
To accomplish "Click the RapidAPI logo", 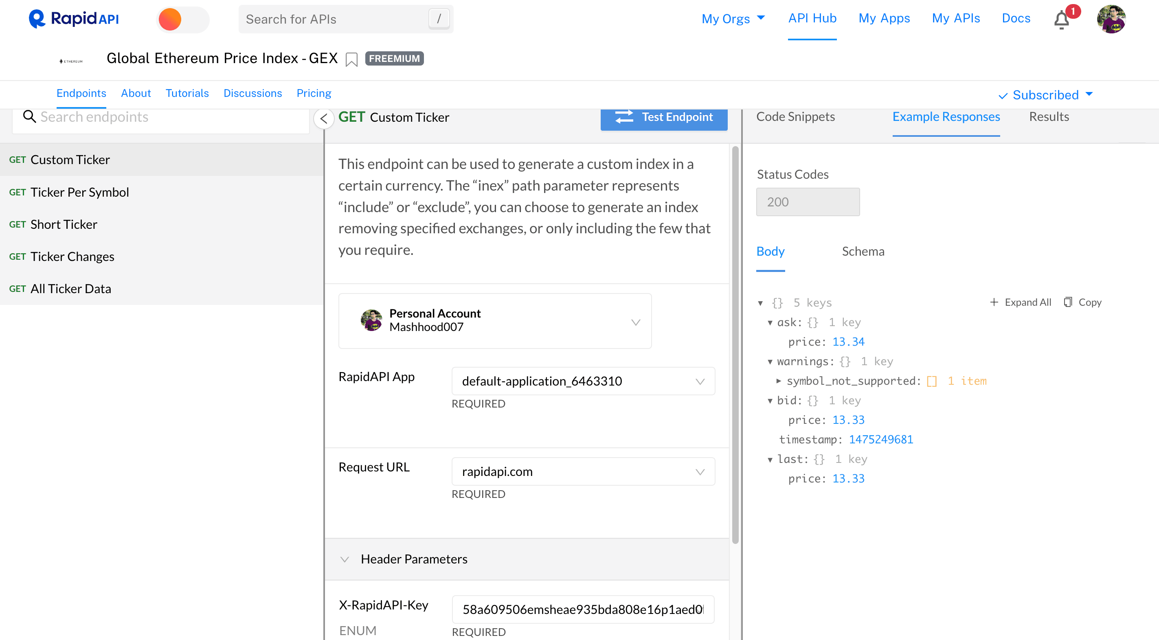I will (x=74, y=18).
